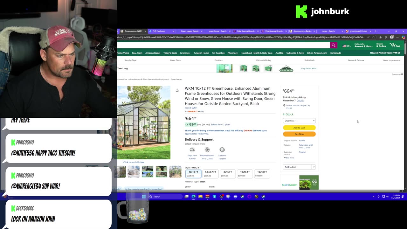The height and width of the screenshot is (229, 407).
Task: Click the Customer Support headset icon
Action: point(222,149)
